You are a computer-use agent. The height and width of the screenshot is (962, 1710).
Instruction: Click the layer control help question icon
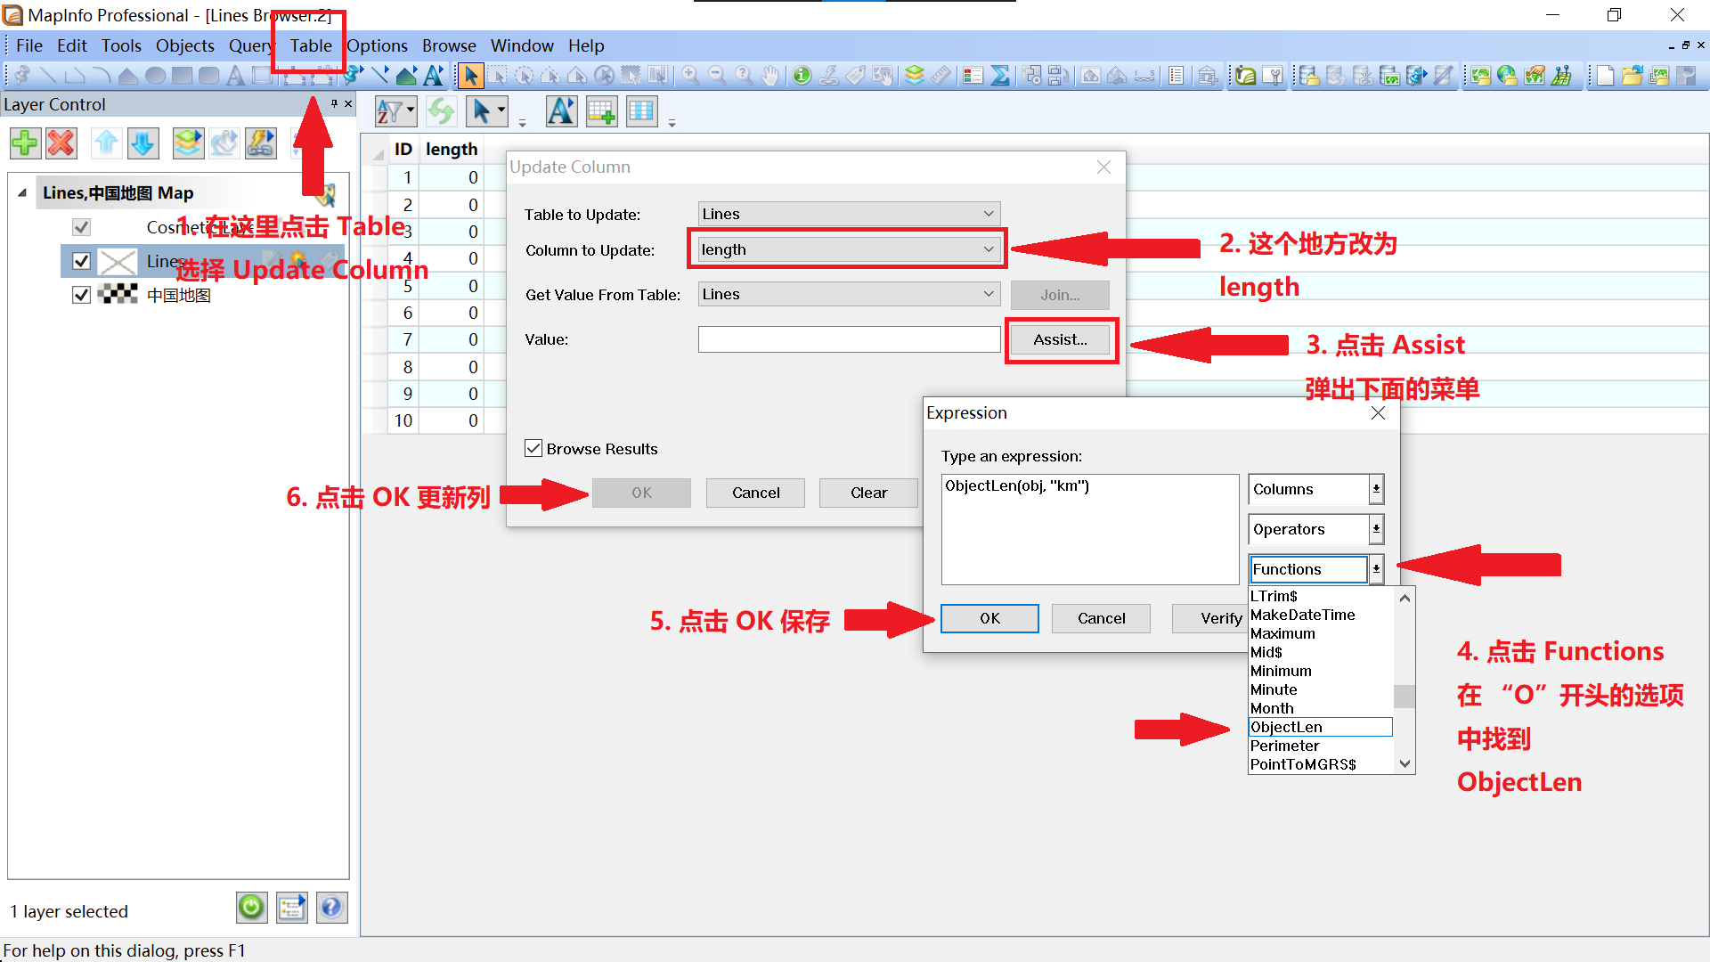[331, 908]
